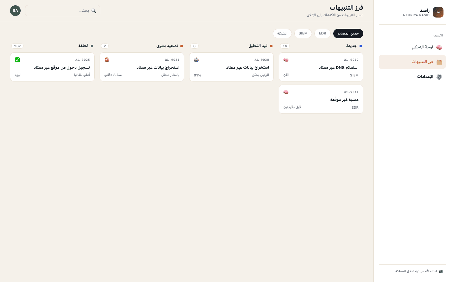
Task: Select the جميع المصادر filter
Action: point(348,34)
